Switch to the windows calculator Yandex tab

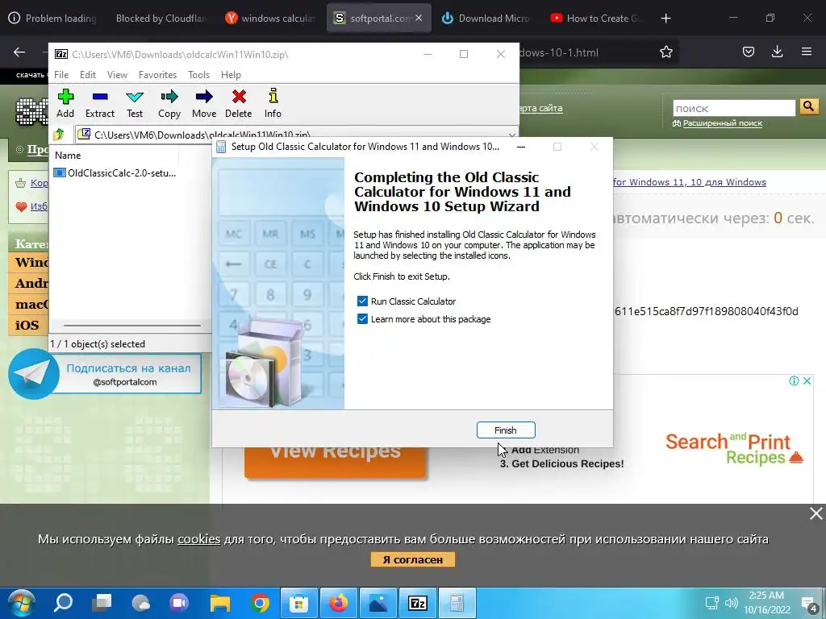pos(271,19)
